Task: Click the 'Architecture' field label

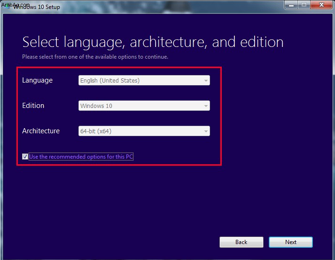Action: click(x=41, y=130)
